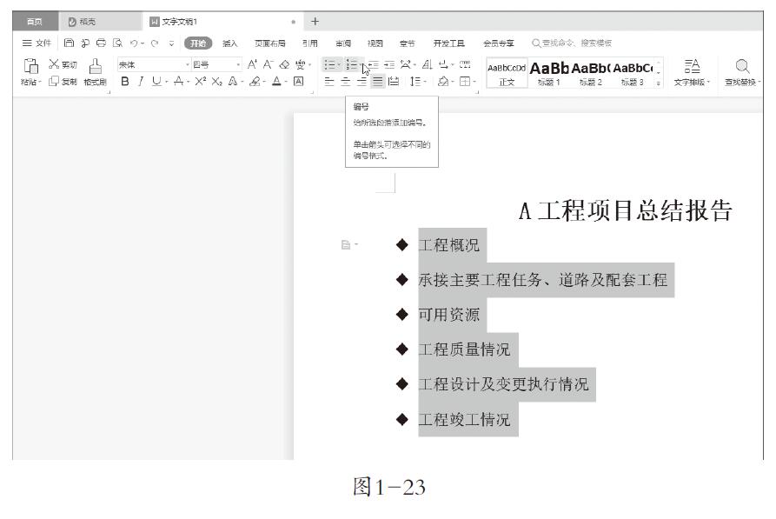This screenshot has width=776, height=519.
Task: Open the 文件 (File) menu
Action: click(36, 43)
